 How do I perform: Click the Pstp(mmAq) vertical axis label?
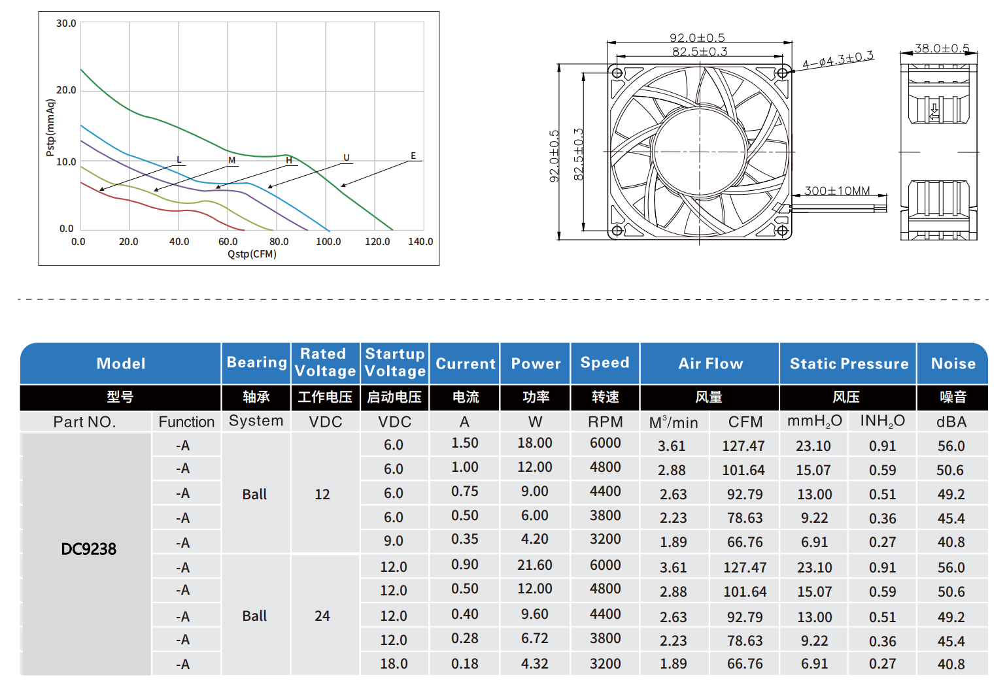click(50, 127)
